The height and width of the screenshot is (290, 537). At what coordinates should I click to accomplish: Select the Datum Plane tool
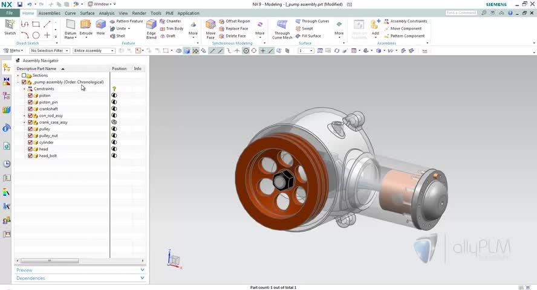coord(70,29)
